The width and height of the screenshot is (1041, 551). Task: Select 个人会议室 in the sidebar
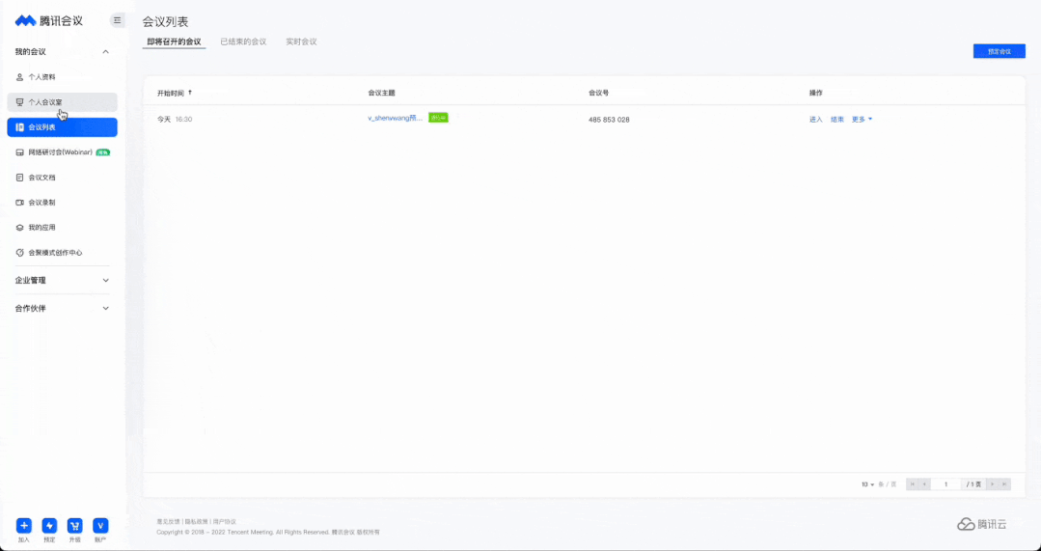tap(45, 102)
